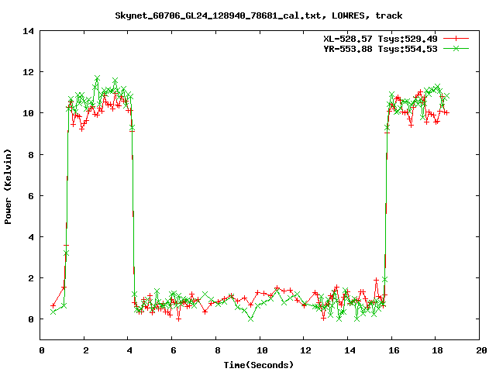496x372 pixels.
Task: Click the x-axis tick label 2
Action: tap(86, 350)
